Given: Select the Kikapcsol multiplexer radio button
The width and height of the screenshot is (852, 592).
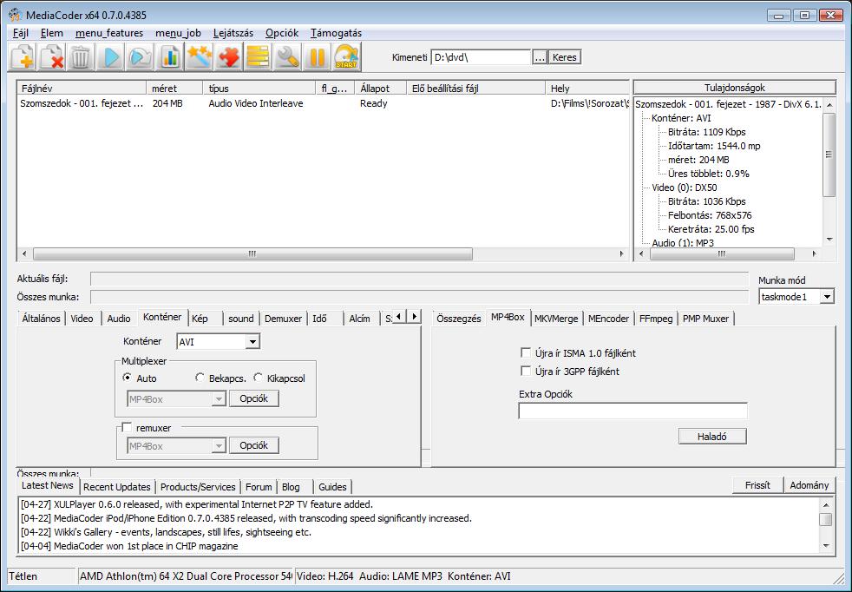Looking at the screenshot, I should coord(258,378).
